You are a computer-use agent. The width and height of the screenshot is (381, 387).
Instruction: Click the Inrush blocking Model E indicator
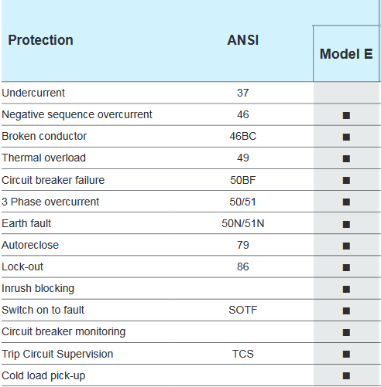click(x=346, y=289)
